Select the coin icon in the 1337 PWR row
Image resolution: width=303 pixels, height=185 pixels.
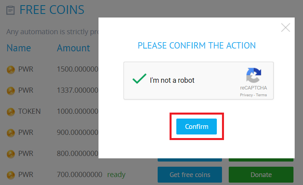click(11, 91)
